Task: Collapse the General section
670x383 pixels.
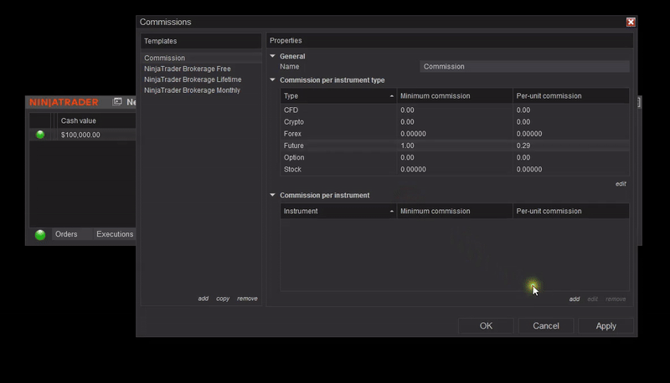Action: point(272,56)
